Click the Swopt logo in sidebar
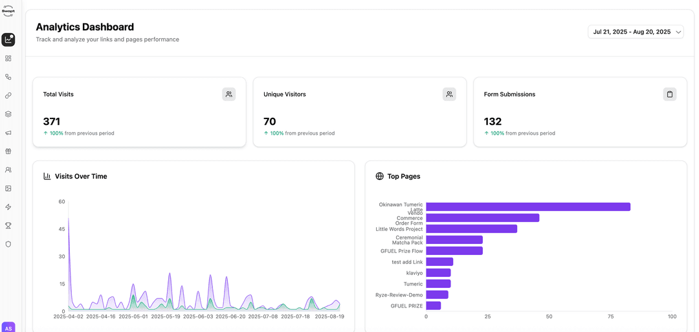 point(8,12)
